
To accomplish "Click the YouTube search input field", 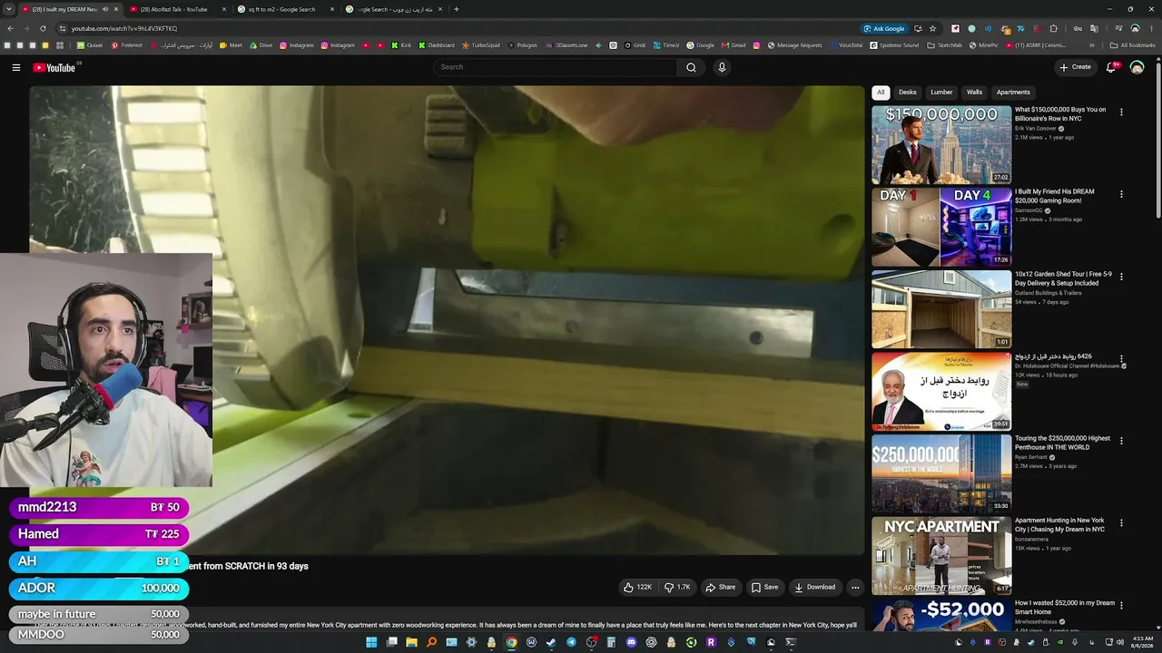I will pos(556,67).
